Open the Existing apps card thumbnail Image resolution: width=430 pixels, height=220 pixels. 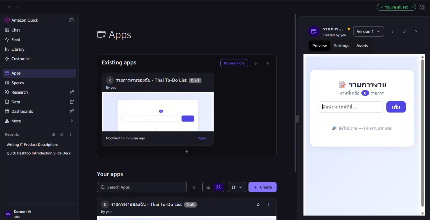(158, 112)
